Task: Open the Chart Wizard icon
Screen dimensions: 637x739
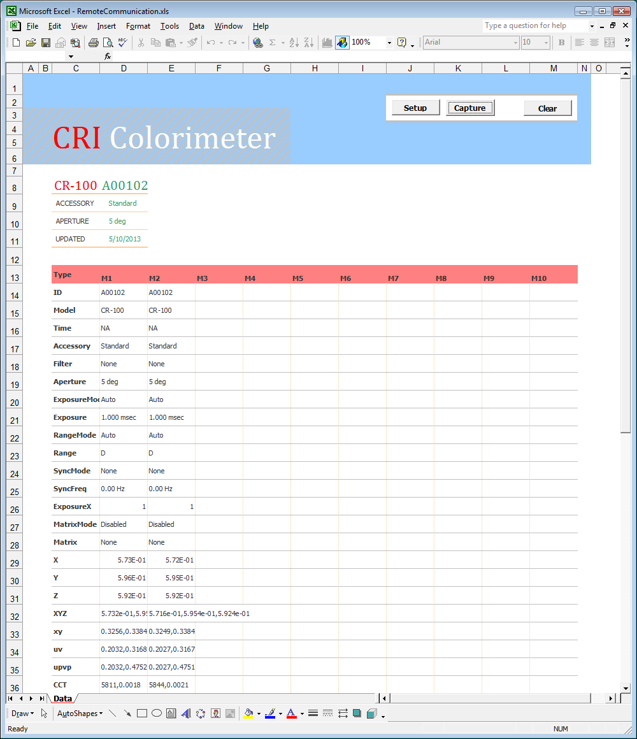Action: pos(327,43)
